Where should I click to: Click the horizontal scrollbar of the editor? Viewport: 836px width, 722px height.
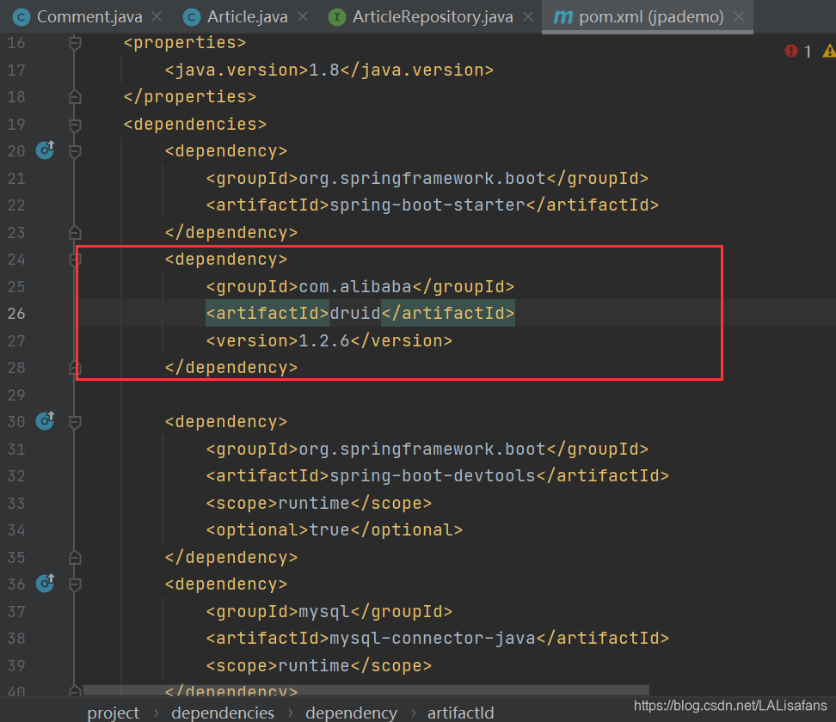[366, 690]
